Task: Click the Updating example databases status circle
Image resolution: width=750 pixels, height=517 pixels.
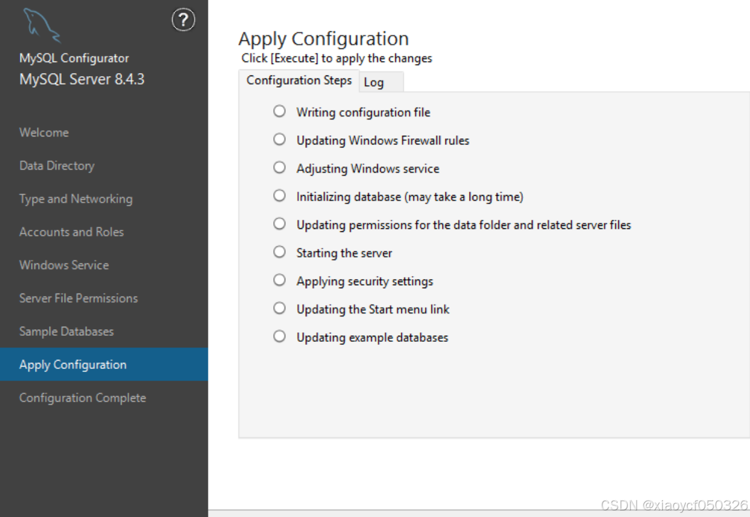Action: coord(279,336)
